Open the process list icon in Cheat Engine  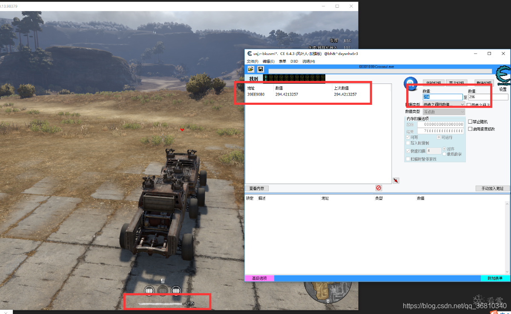click(x=251, y=69)
